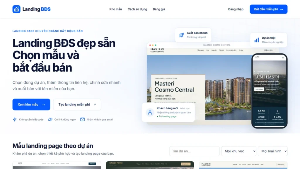Click Bắt đầu miễn phí button

point(268,9)
